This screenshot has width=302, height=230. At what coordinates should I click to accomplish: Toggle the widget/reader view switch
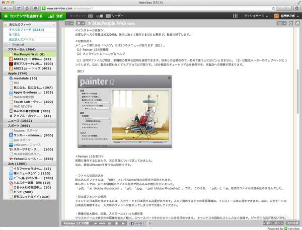pos(99,16)
